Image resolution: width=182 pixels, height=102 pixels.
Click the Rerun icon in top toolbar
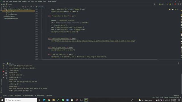[x=167, y=4]
